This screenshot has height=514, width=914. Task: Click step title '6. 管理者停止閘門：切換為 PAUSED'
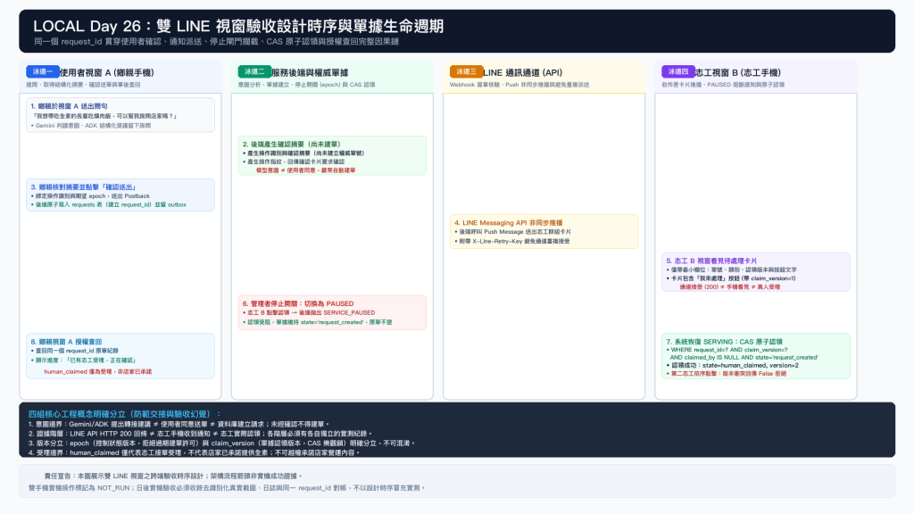pyautogui.click(x=298, y=303)
